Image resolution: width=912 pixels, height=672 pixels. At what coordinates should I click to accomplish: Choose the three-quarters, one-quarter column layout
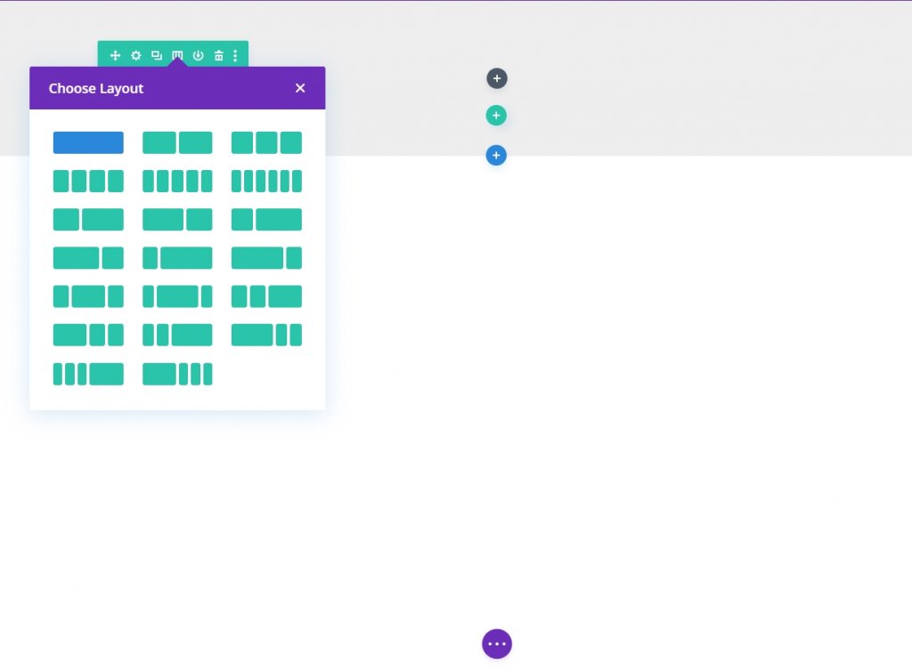pos(266,257)
